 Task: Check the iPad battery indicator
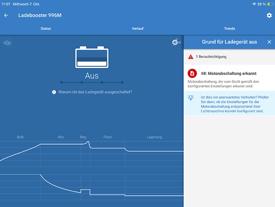270,4
